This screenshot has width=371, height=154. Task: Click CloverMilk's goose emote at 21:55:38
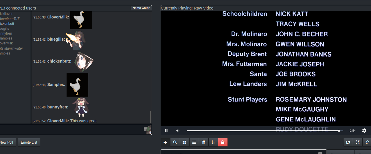[81, 20]
